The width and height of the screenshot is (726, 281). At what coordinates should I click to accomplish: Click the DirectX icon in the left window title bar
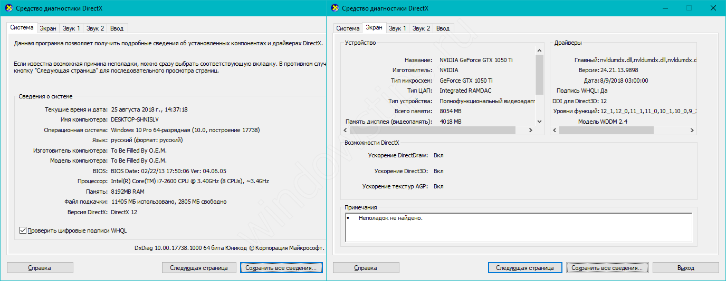(8, 8)
